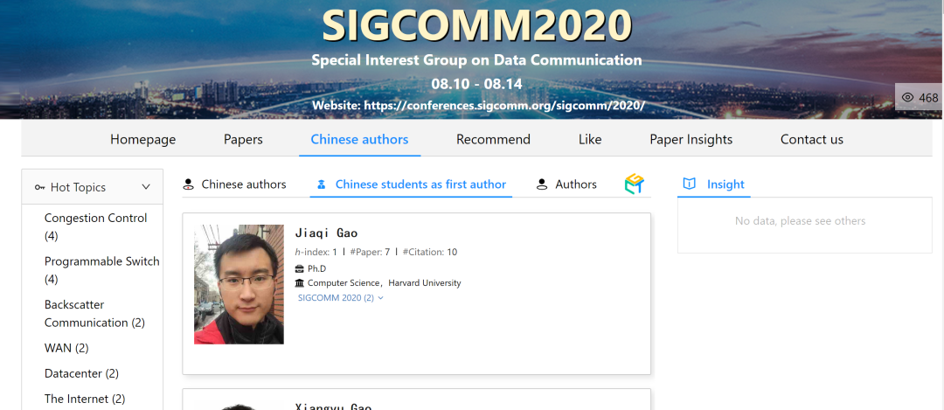Open the Like tab

click(x=590, y=140)
